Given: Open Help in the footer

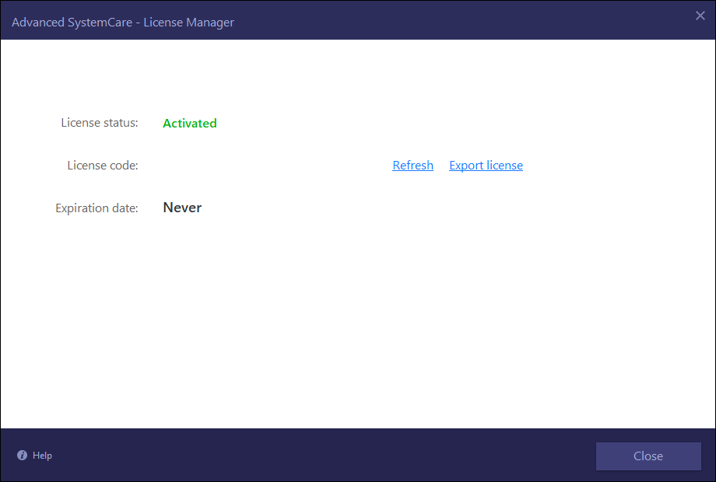Looking at the screenshot, I should [x=42, y=456].
